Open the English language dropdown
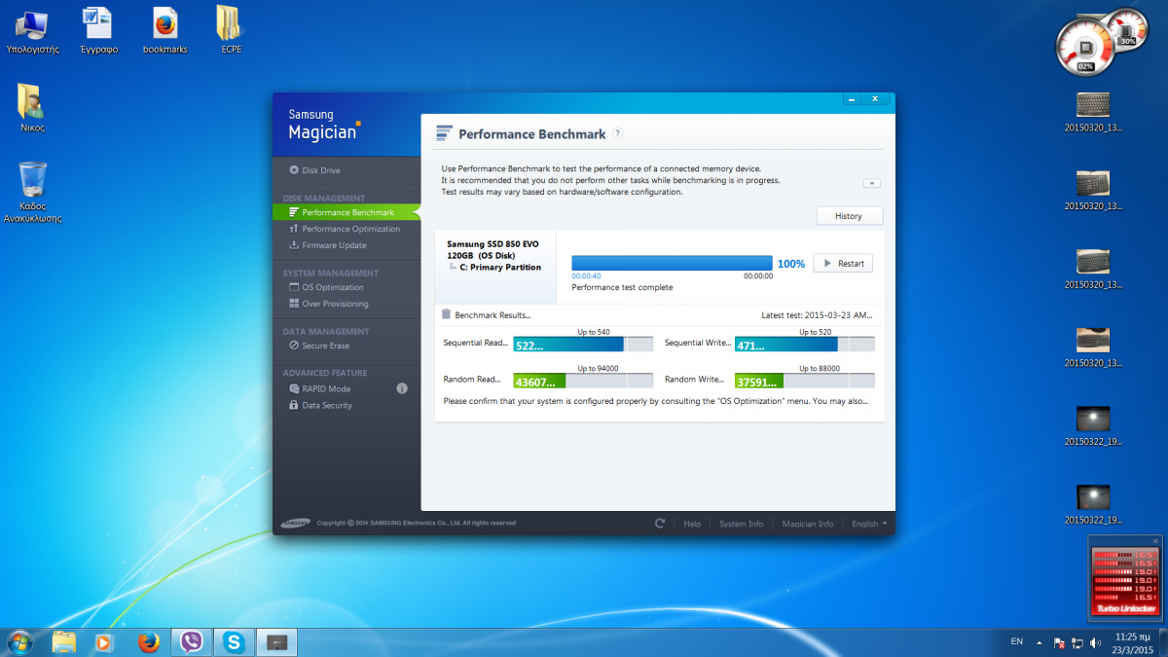 [x=869, y=524]
